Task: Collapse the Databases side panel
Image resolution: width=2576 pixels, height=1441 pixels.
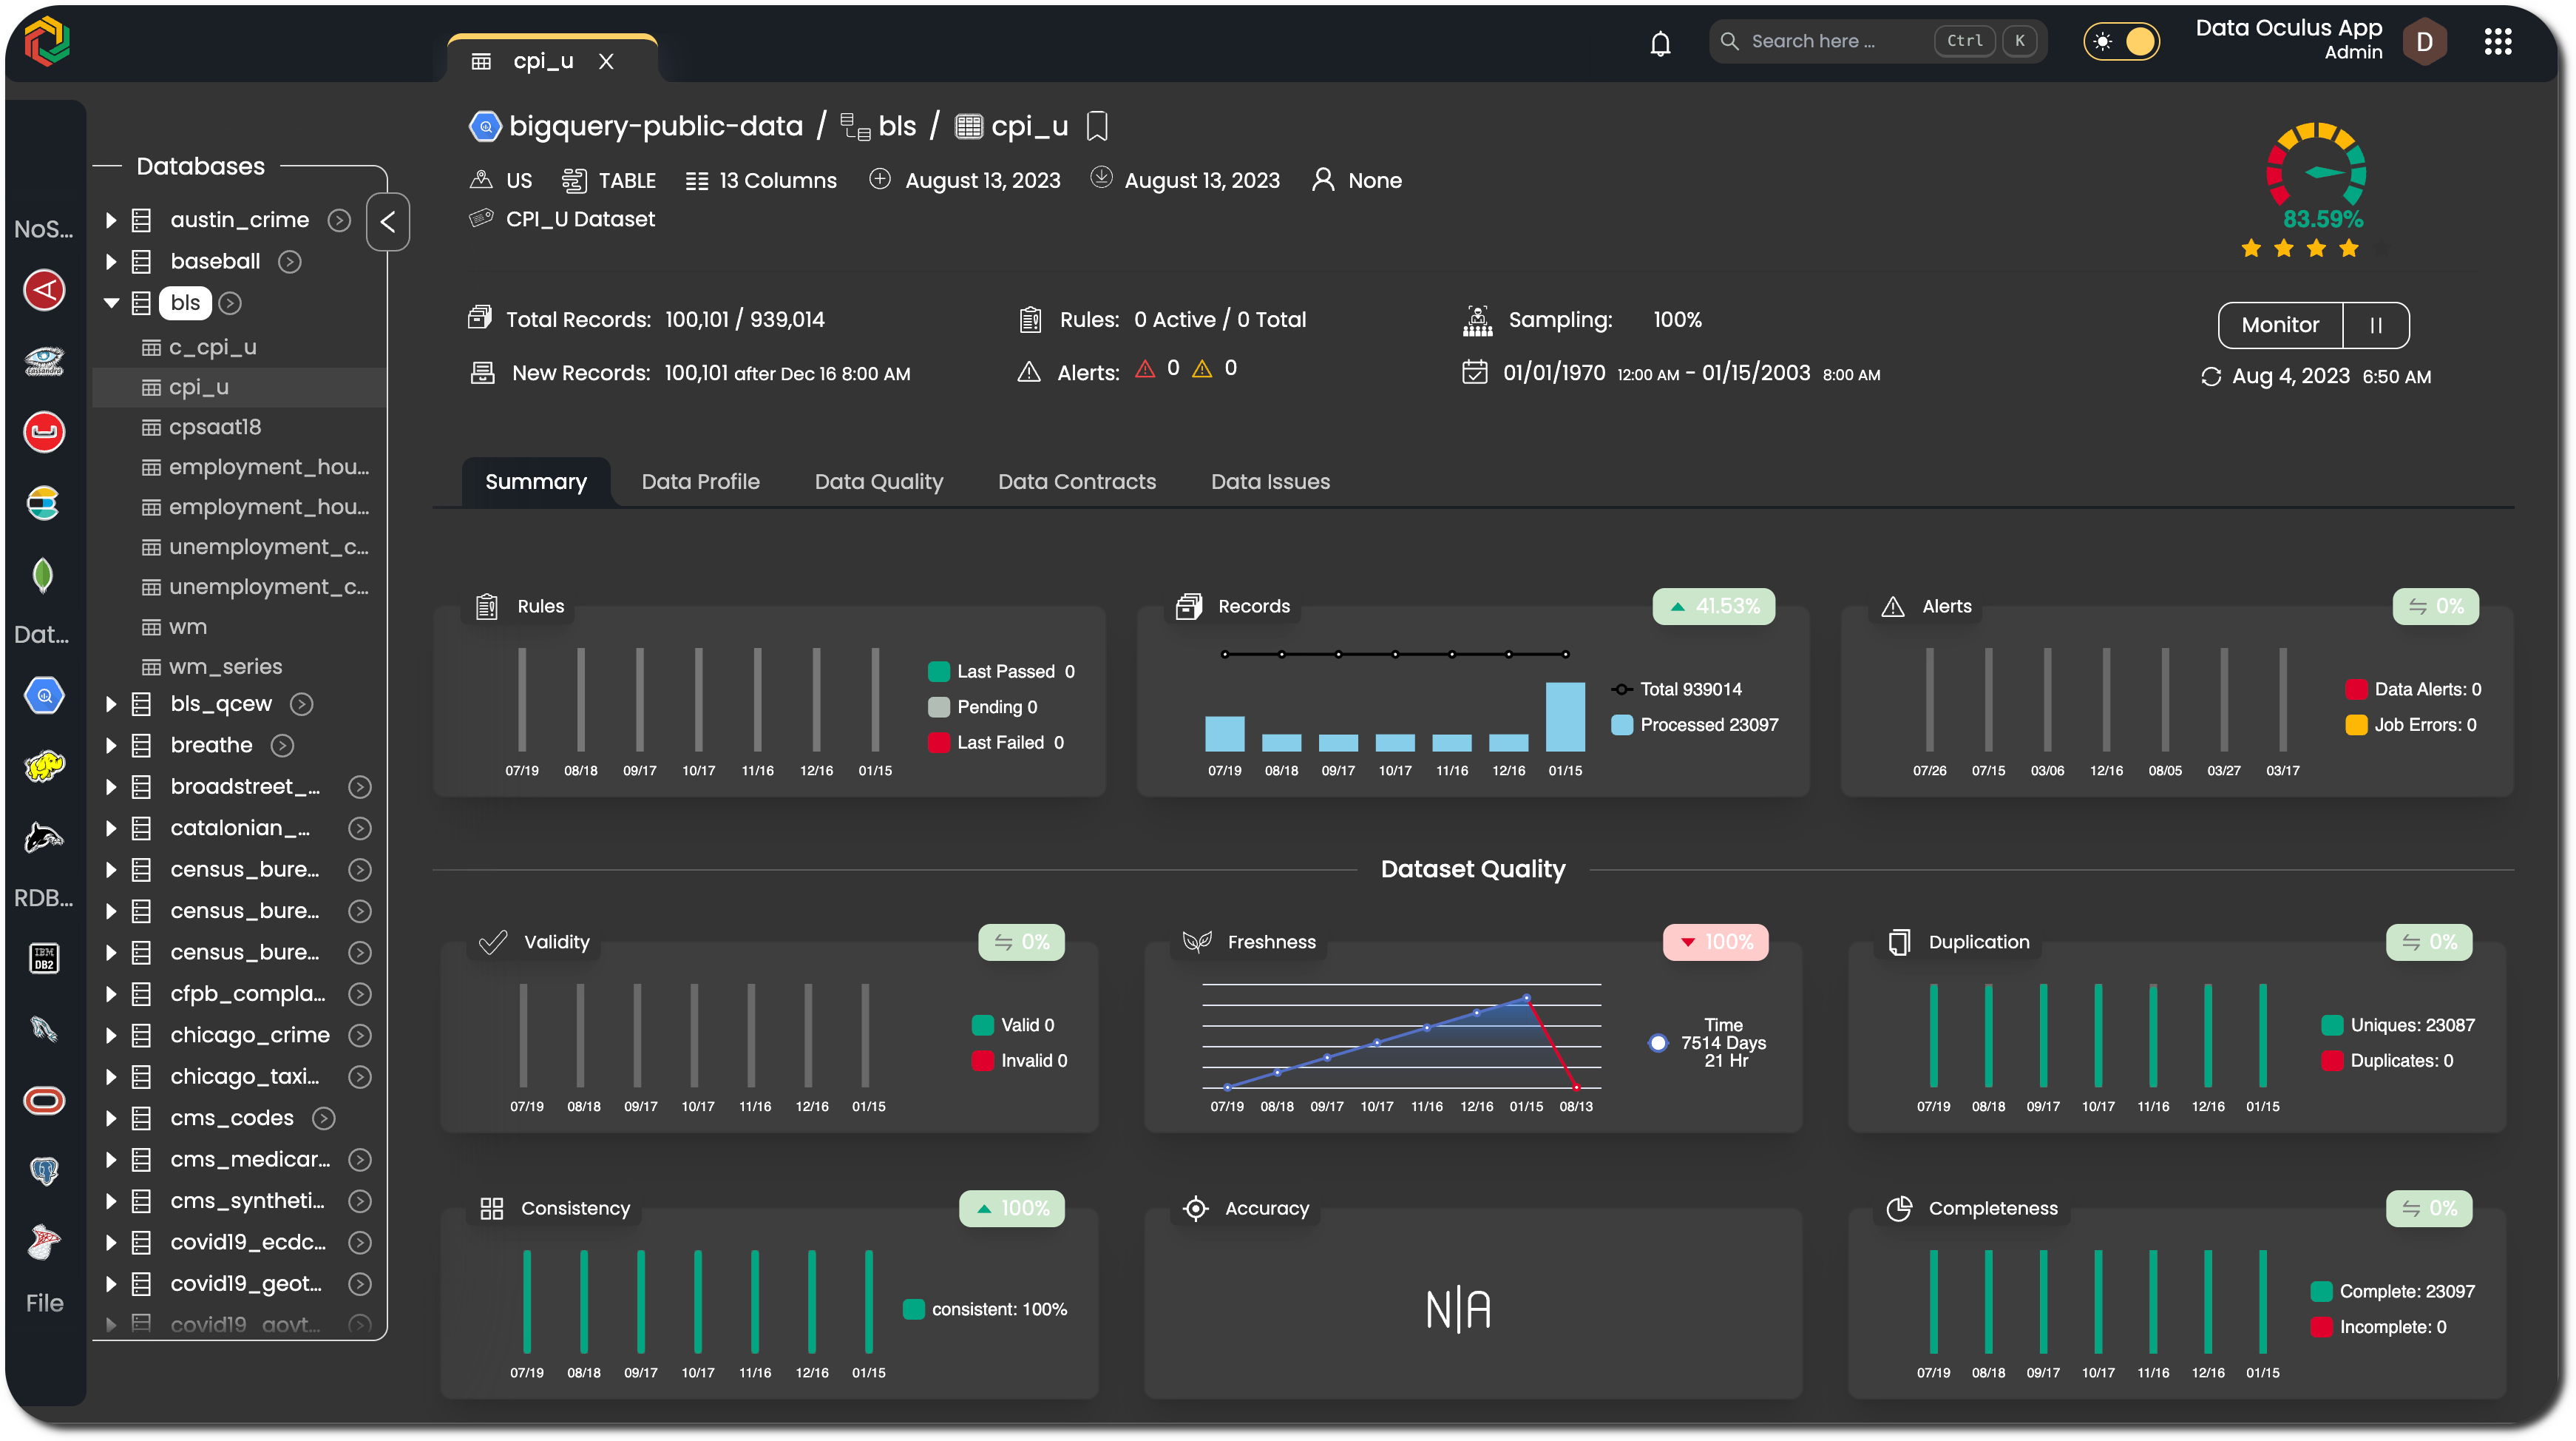Action: [388, 222]
